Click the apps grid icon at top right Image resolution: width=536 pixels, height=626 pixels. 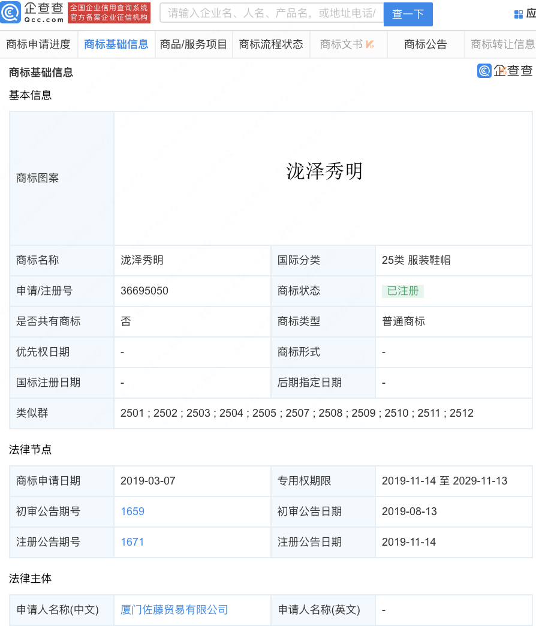[x=519, y=14]
